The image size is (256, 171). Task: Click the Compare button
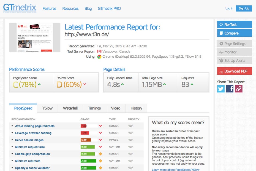pos(235,33)
